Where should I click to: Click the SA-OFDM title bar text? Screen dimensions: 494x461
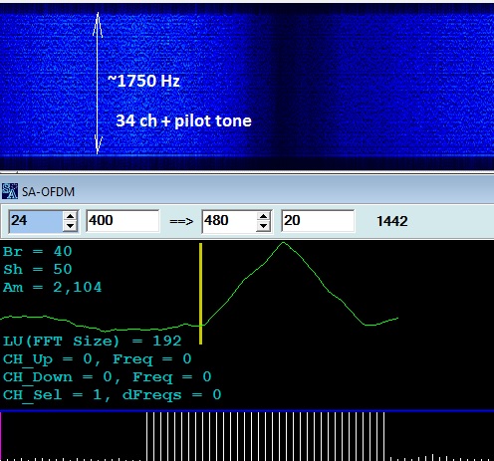tap(48, 192)
